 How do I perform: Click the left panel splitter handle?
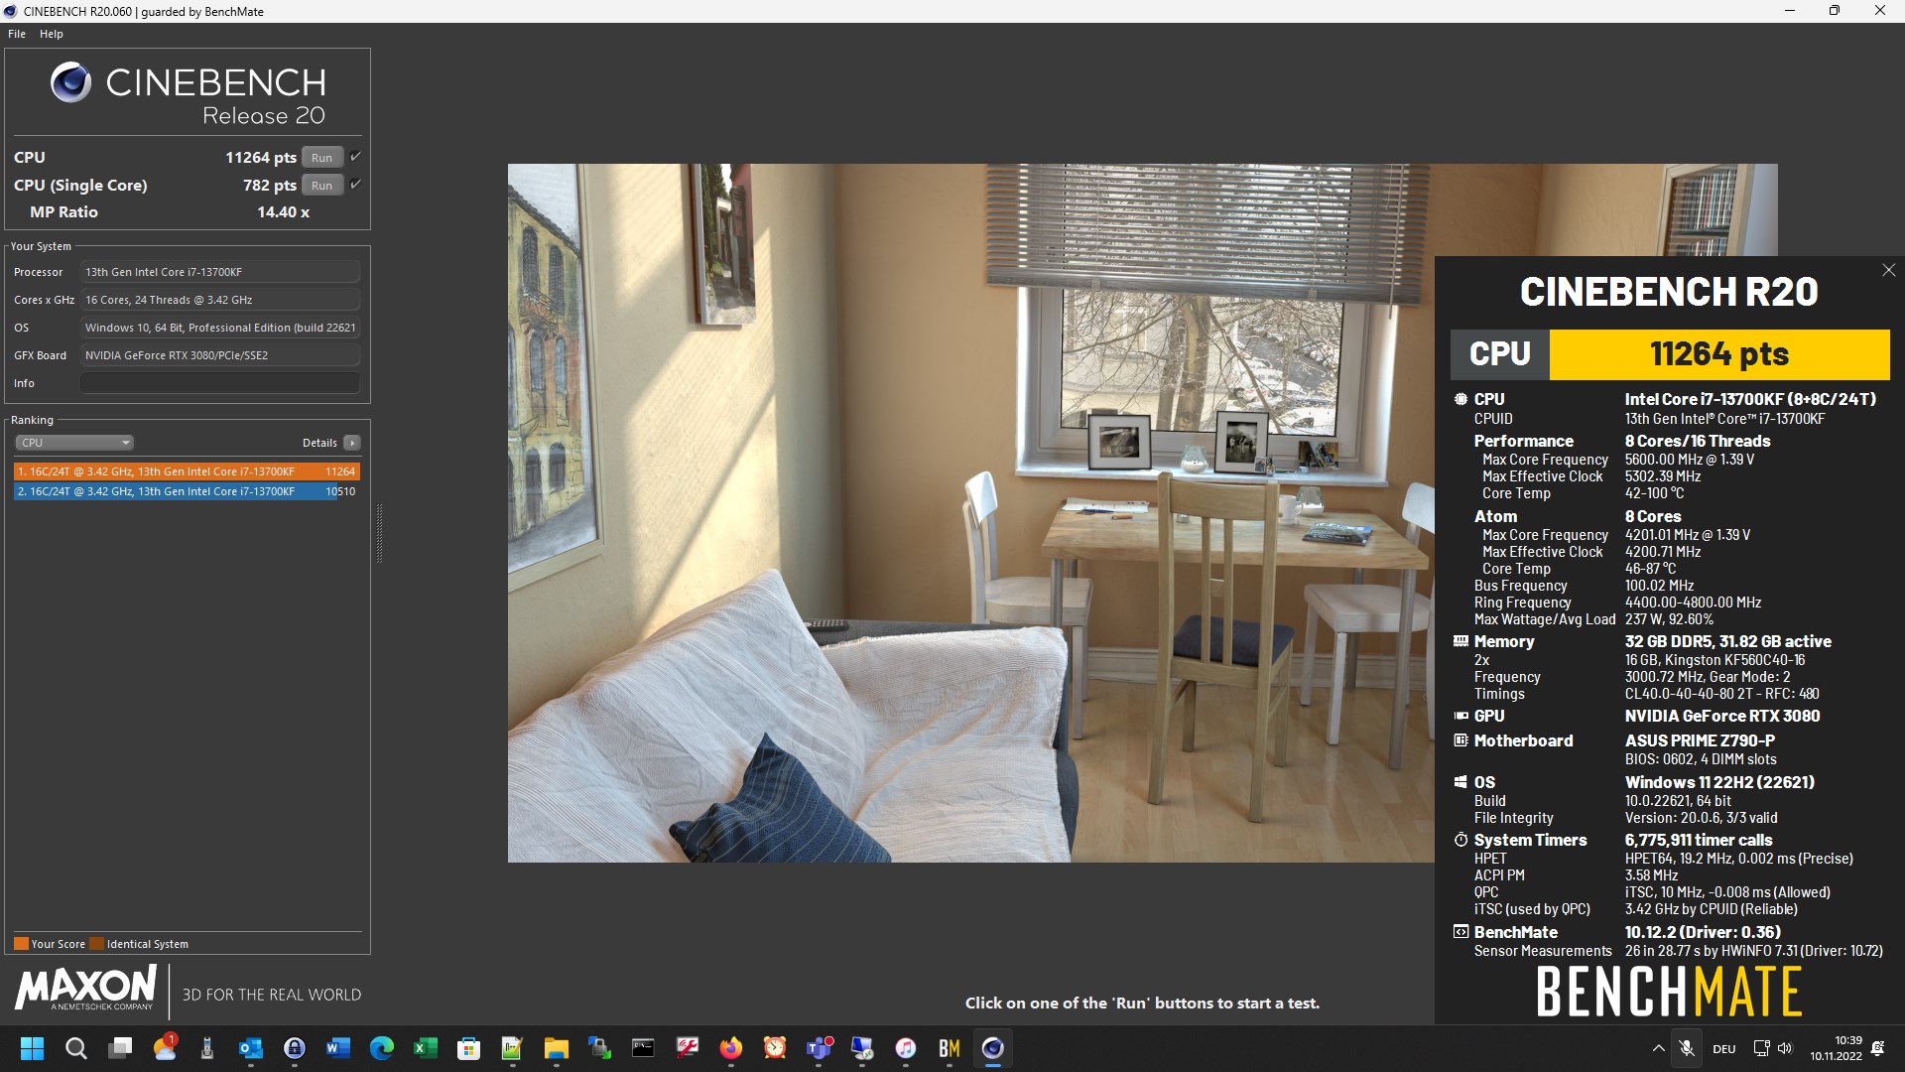point(379,533)
